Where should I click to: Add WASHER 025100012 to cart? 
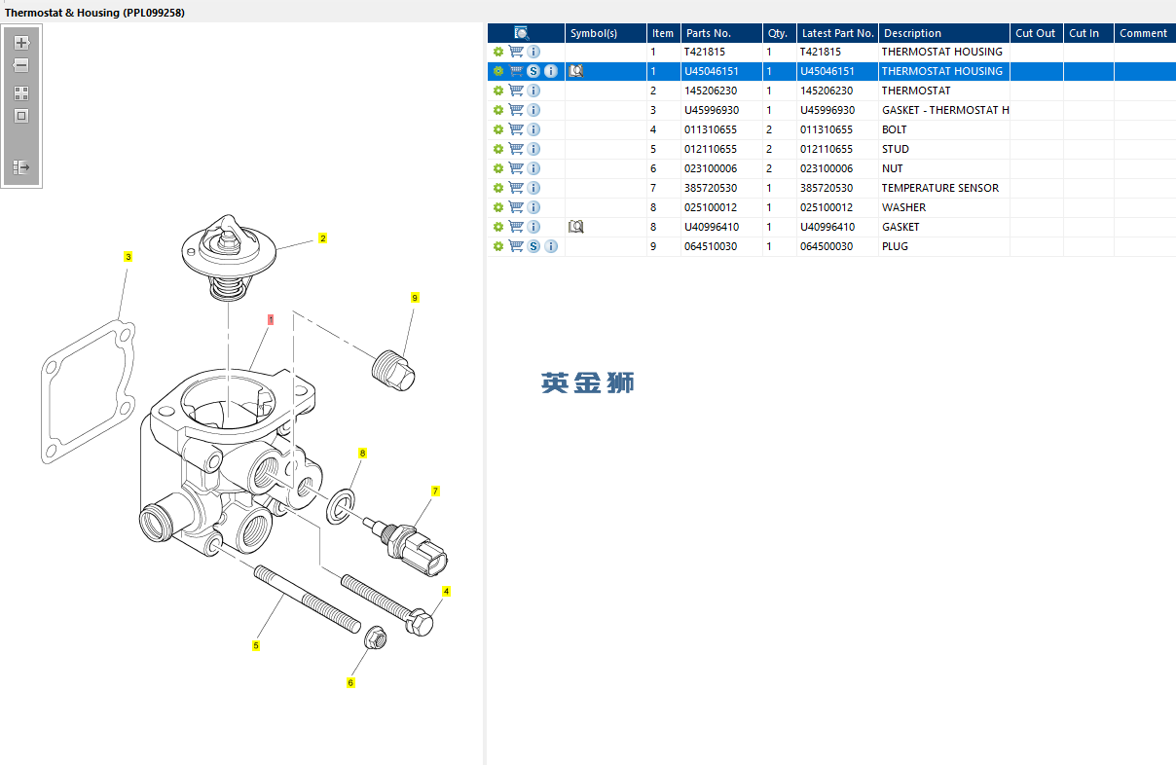(x=516, y=207)
